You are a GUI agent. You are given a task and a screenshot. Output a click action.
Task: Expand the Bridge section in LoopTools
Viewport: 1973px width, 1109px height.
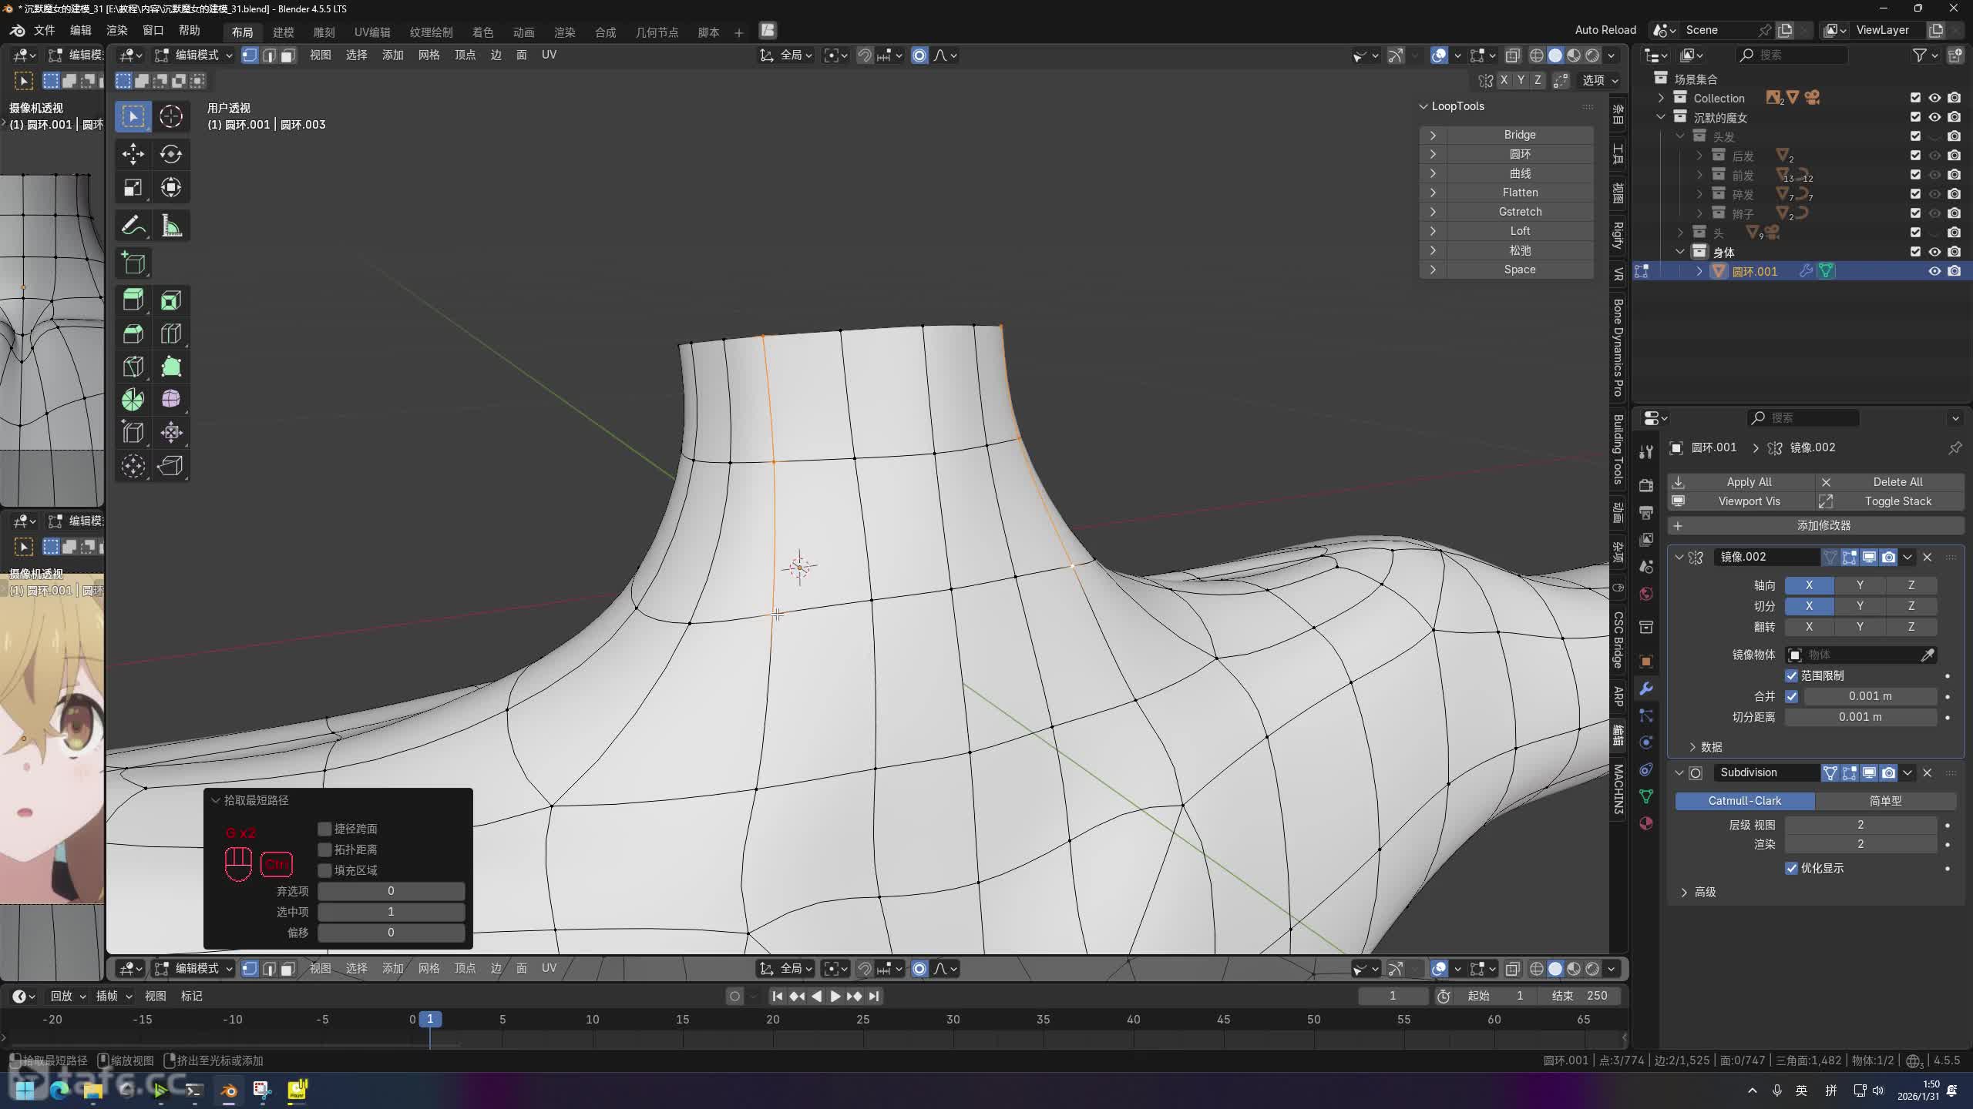click(x=1432, y=135)
